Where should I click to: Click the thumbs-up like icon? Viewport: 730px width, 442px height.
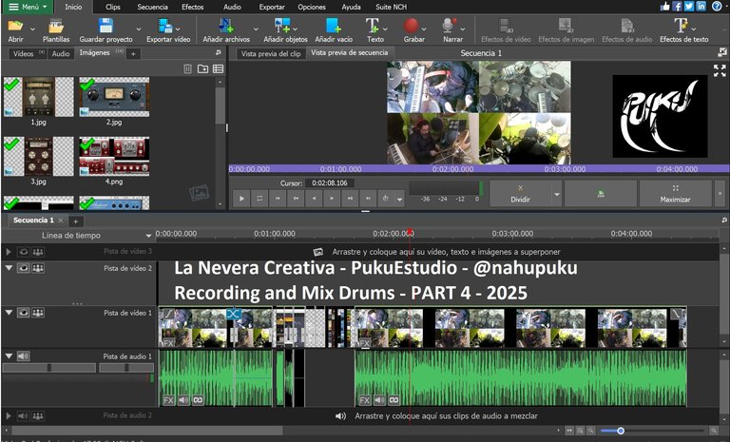pos(664,6)
